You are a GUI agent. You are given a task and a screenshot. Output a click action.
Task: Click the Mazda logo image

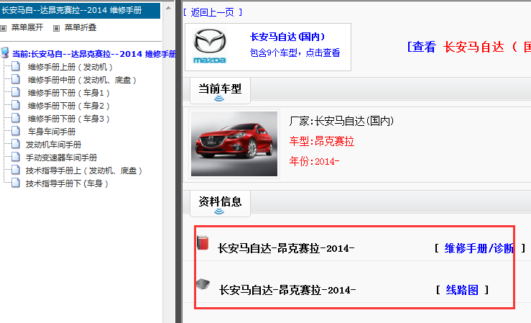(x=210, y=46)
